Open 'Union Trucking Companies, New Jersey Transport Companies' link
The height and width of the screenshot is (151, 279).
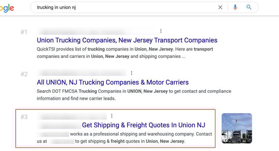click(x=127, y=40)
